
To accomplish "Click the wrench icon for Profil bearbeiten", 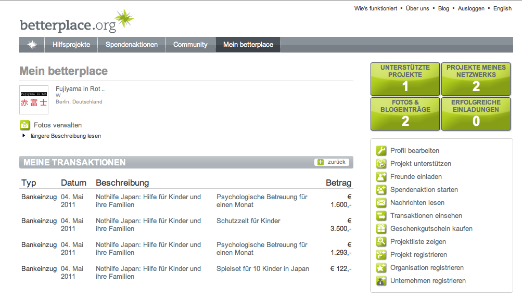I will pos(381,151).
